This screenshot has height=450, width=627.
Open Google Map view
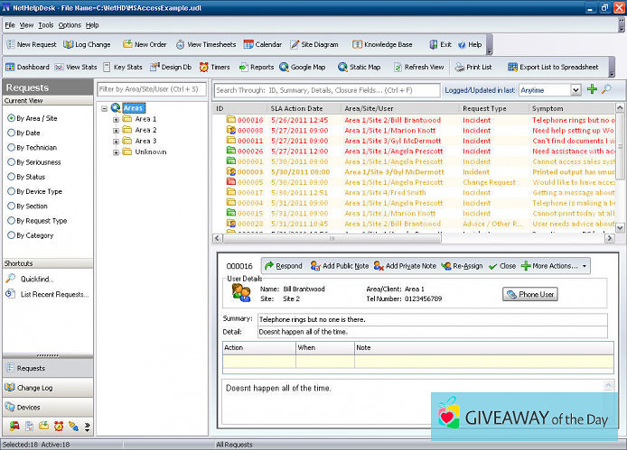(x=302, y=67)
